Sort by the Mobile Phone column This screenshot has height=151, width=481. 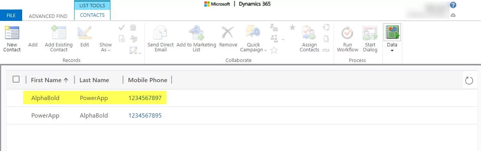point(147,80)
